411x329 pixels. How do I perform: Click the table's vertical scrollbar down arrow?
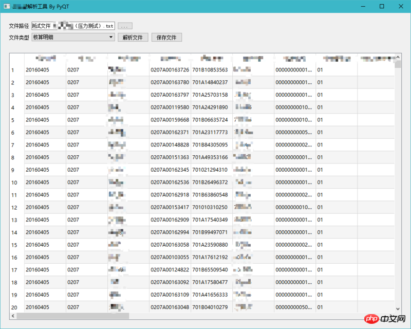(x=398, y=309)
